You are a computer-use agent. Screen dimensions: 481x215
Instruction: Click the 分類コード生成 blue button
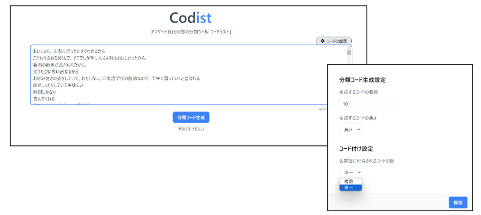click(x=191, y=117)
